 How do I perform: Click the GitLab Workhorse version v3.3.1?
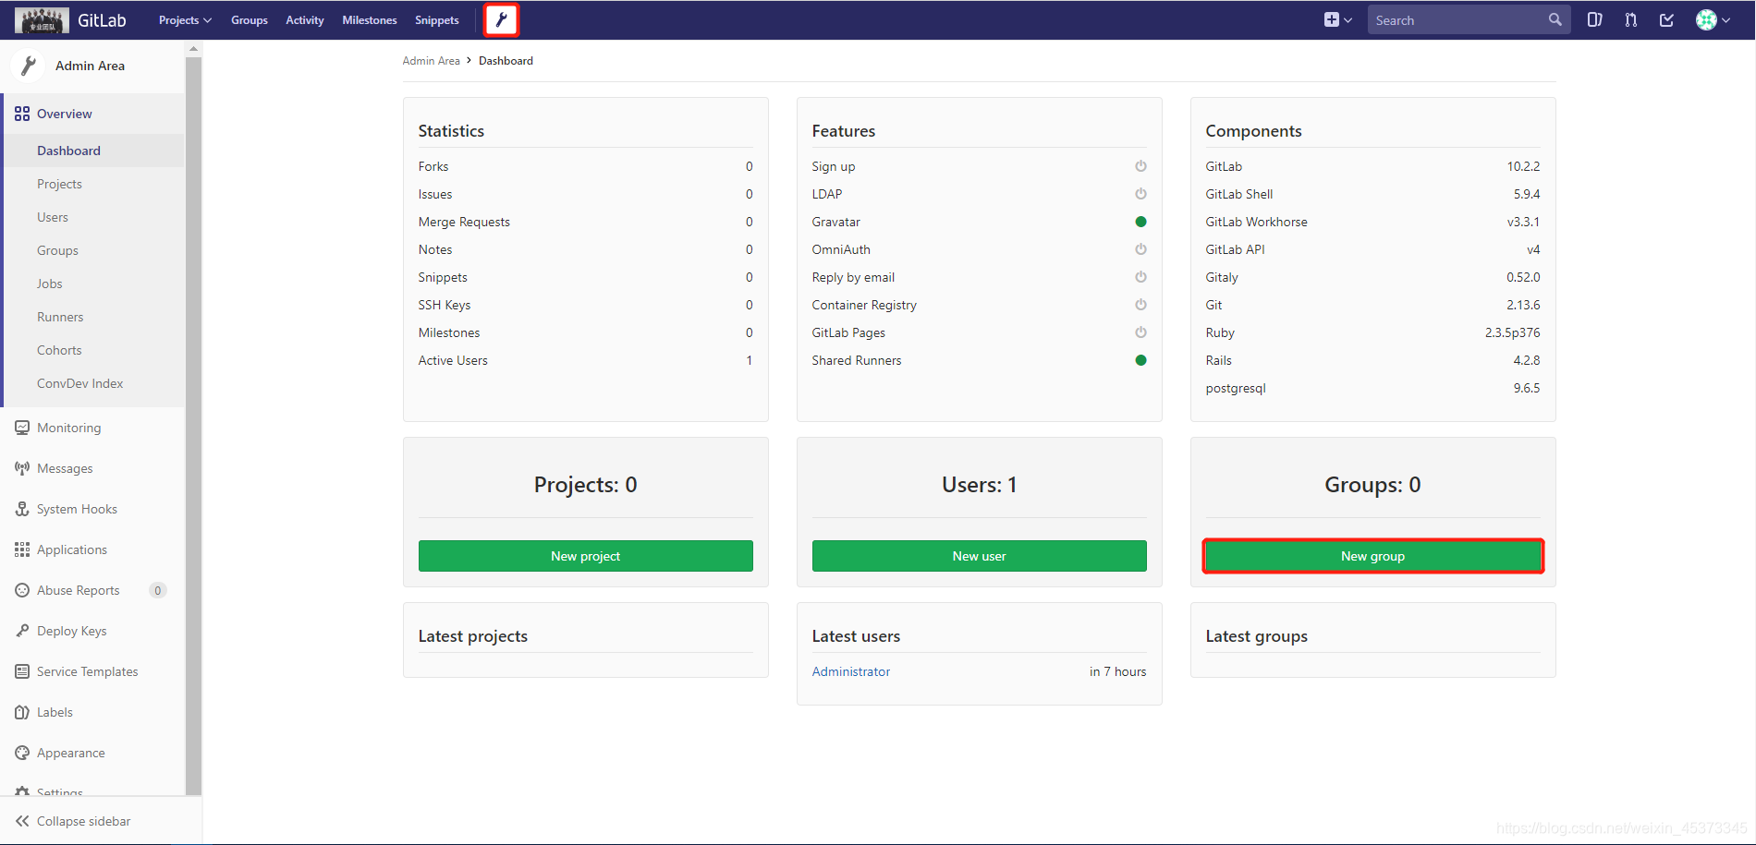pos(1523,222)
